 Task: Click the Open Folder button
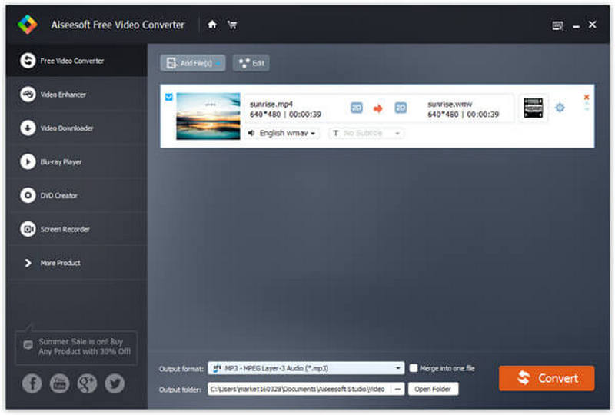pyautogui.click(x=433, y=389)
